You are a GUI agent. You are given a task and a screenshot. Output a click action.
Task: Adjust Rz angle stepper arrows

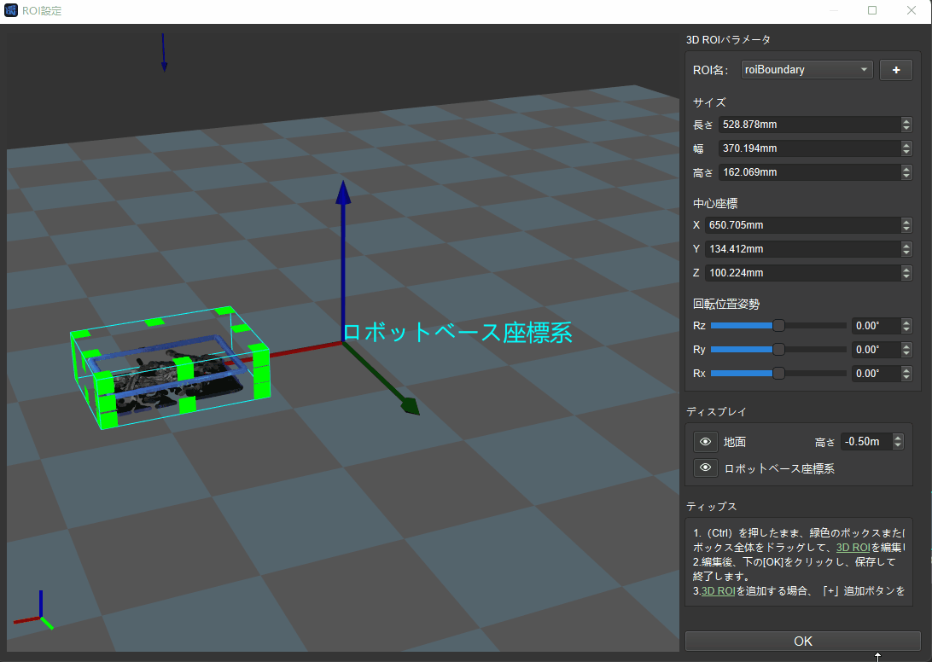(906, 326)
